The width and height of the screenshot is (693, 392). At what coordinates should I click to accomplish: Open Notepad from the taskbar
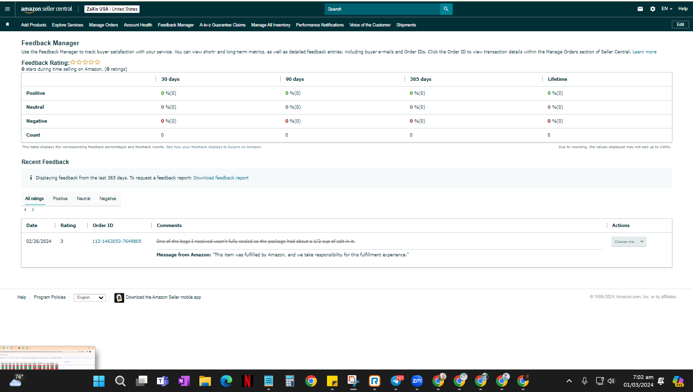coord(269,381)
